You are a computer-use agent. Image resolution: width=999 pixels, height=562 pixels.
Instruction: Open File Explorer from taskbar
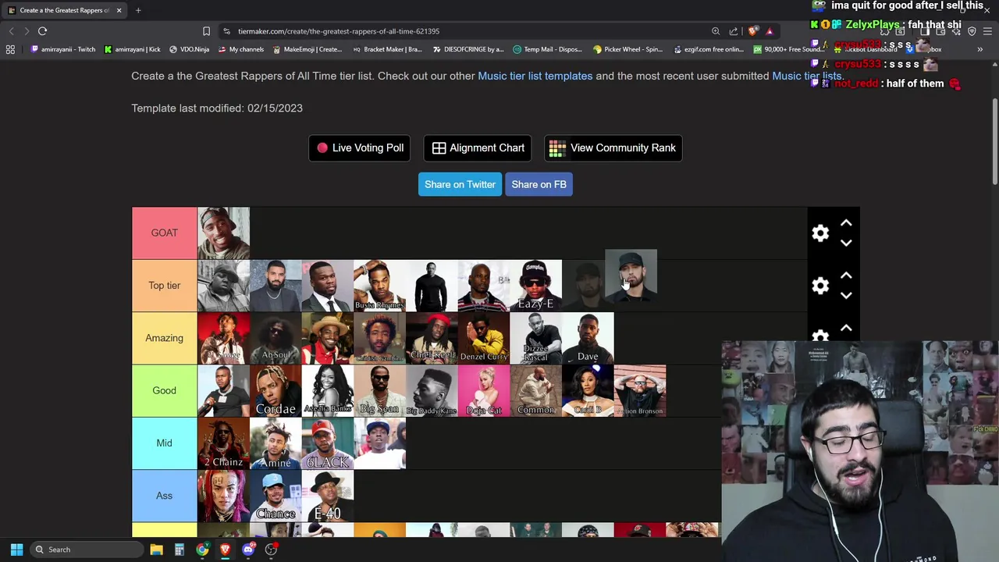coord(156,550)
